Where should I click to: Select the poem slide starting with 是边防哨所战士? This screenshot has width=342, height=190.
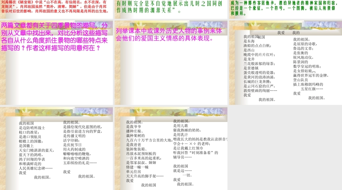pyautogui.click(x=56, y=148)
